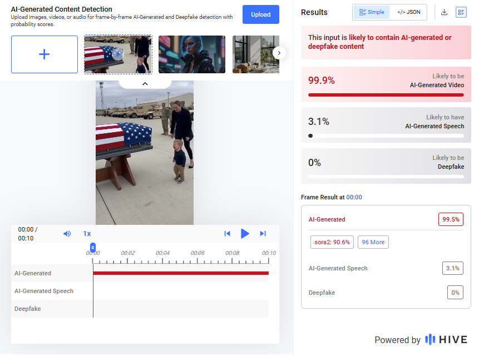This screenshot has width=479, height=362.
Task: Click the timeline playhead handle
Action: tap(93, 247)
